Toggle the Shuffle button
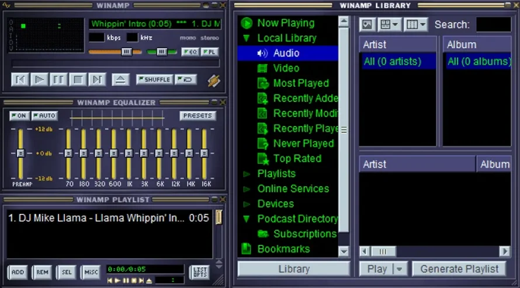520x288 pixels. pos(155,79)
